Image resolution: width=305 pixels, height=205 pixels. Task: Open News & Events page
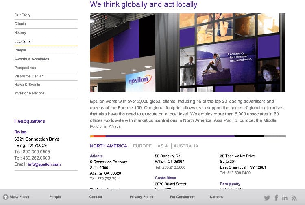pos(27,85)
